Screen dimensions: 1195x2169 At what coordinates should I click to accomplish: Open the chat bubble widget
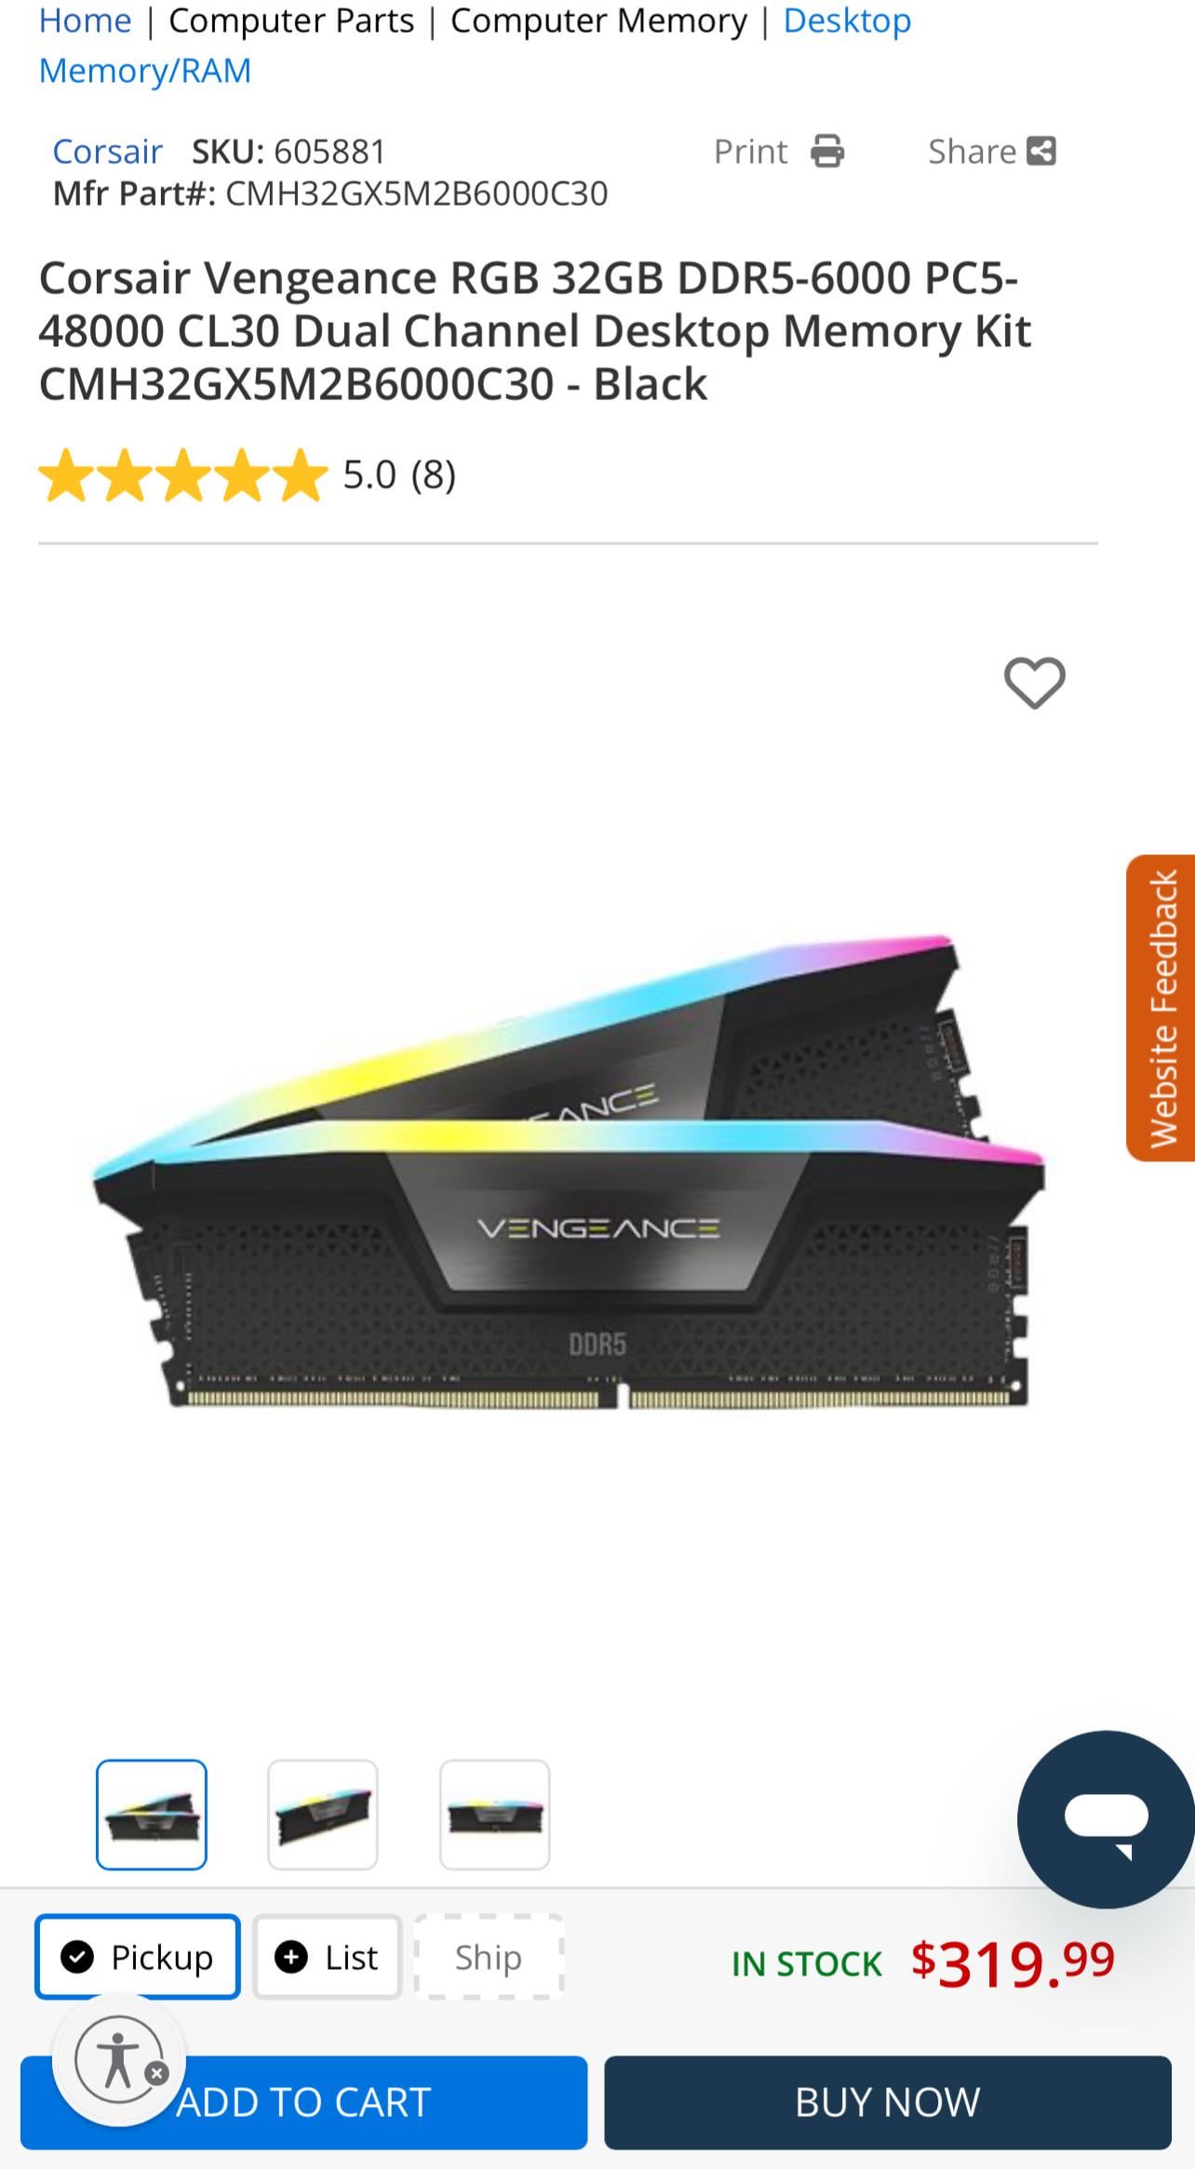[1106, 1818]
